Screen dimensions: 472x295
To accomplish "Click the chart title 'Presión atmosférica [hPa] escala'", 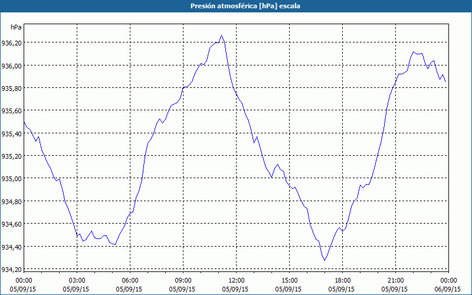I will click(x=245, y=6).
